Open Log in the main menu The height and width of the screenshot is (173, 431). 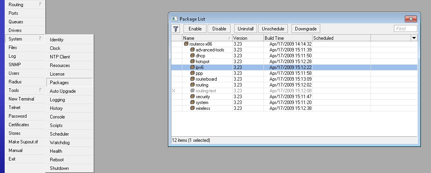(25, 56)
